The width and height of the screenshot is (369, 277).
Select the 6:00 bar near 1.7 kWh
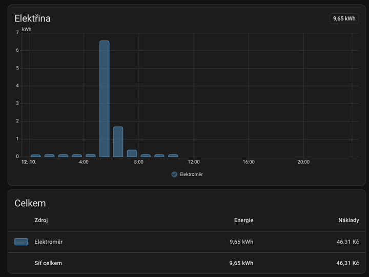[x=118, y=142]
